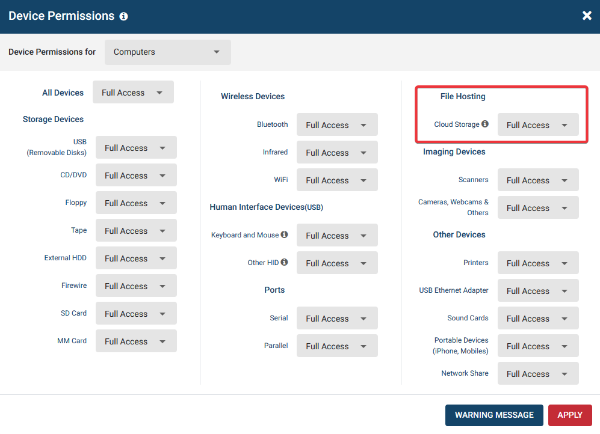Open the Cloud Storage access dropdown
The height and width of the screenshot is (434, 600).
pos(538,124)
